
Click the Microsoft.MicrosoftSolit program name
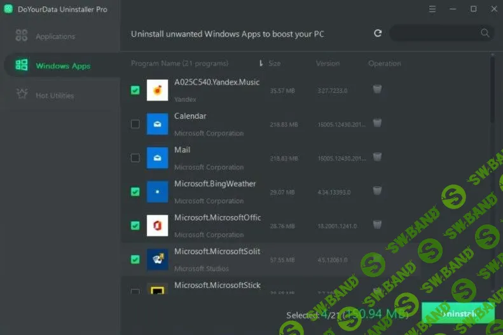pos(217,251)
